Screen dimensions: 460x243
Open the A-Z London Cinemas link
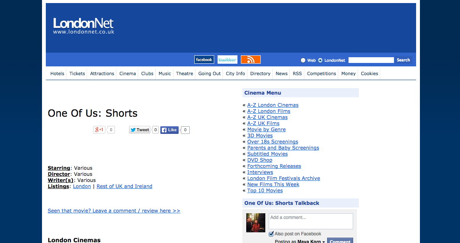tap(273, 105)
